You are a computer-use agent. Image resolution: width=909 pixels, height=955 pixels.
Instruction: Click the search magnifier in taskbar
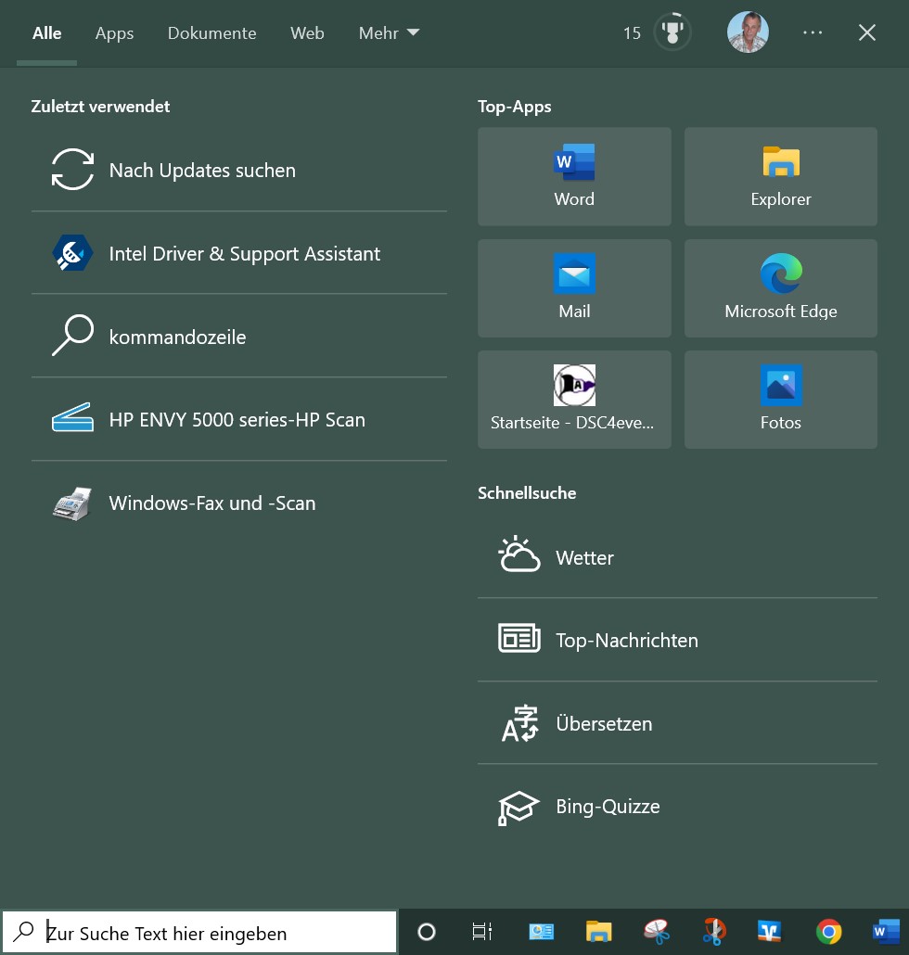pyautogui.click(x=24, y=931)
